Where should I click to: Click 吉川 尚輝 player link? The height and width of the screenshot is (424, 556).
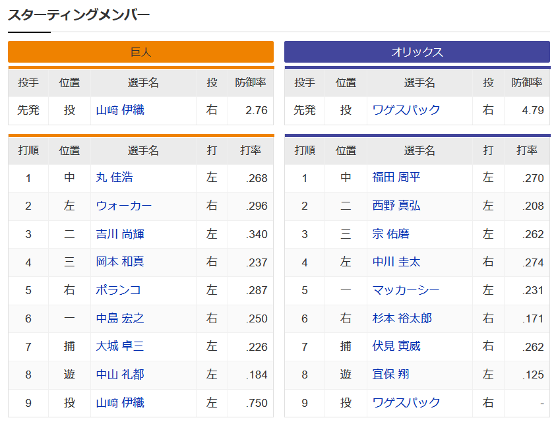pos(120,234)
